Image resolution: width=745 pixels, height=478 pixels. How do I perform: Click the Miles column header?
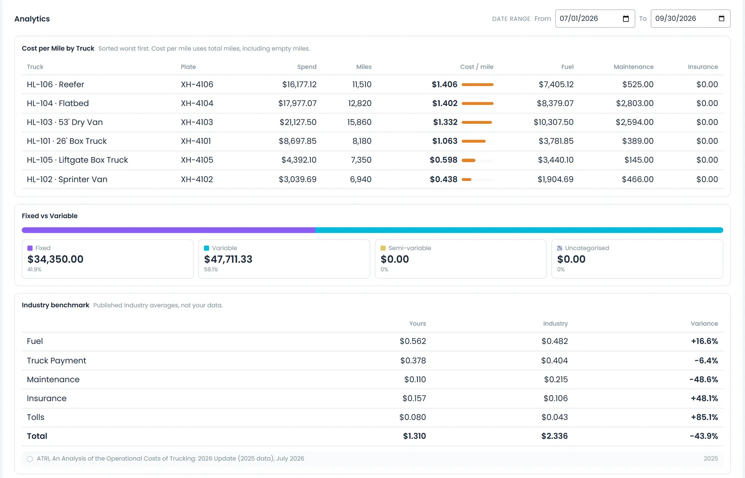click(x=364, y=67)
